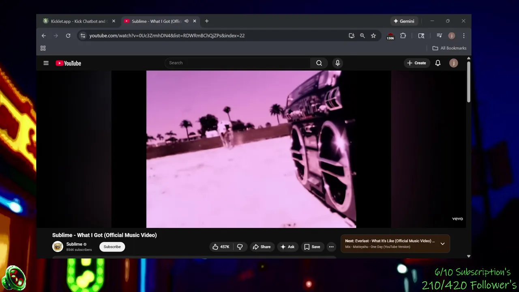Click the video title "Sublime - What I Got"
Image resolution: width=519 pixels, height=292 pixels.
click(x=104, y=235)
